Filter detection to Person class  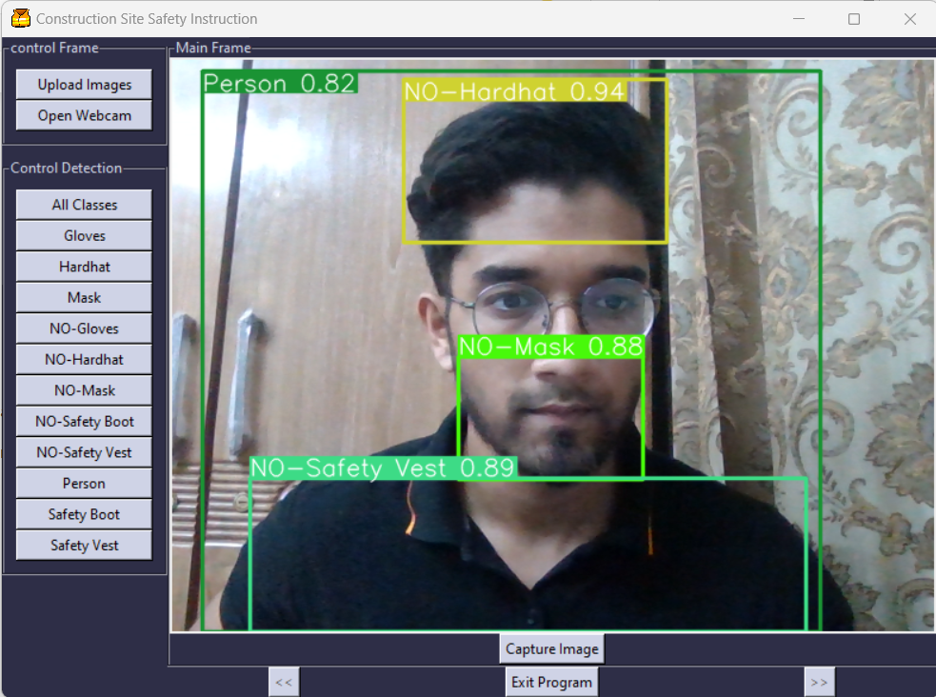(85, 484)
